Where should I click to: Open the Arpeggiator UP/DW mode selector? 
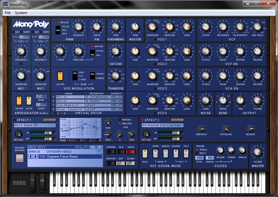pos(41,96)
